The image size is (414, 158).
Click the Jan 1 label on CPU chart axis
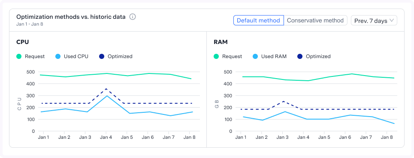(x=43, y=137)
